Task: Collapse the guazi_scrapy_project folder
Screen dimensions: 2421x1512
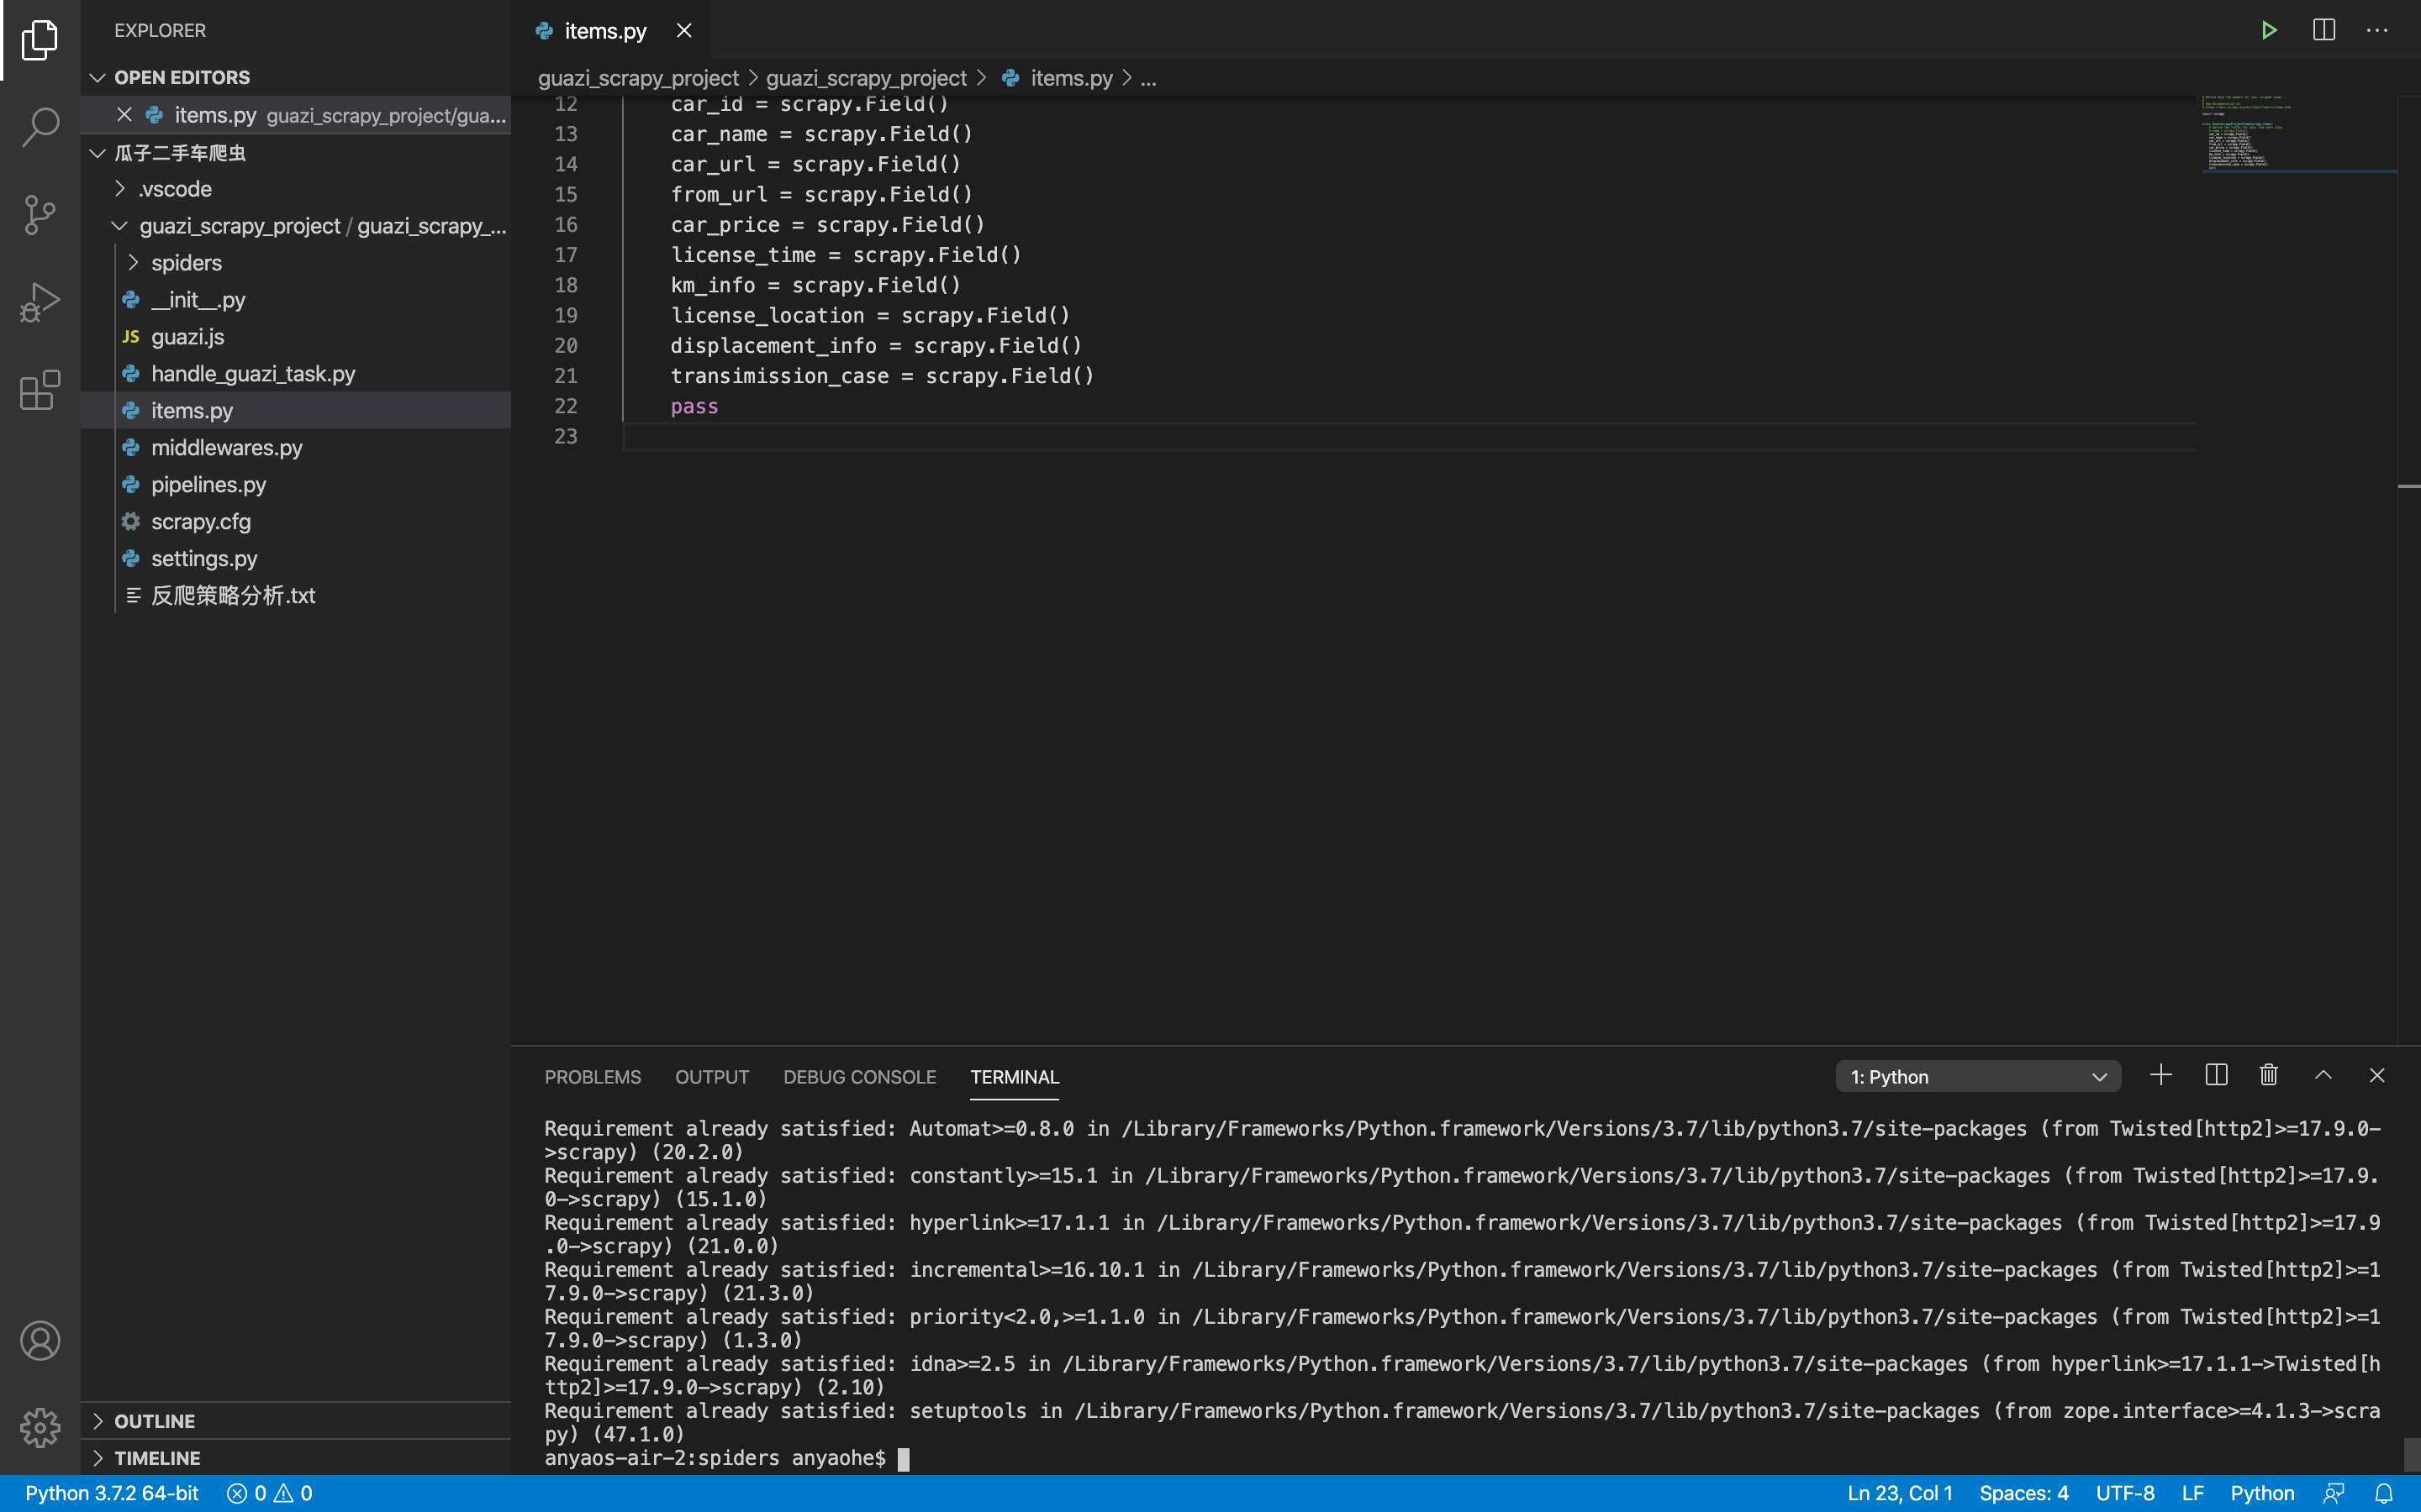Action: (x=120, y=226)
